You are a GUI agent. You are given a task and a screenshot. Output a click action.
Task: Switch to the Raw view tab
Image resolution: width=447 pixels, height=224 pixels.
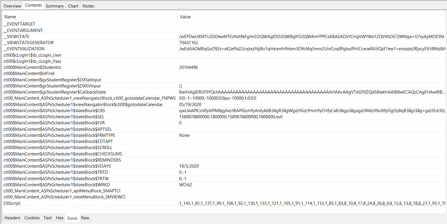[85, 218]
